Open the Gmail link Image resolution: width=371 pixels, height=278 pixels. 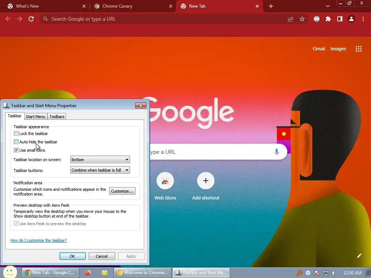(319, 49)
